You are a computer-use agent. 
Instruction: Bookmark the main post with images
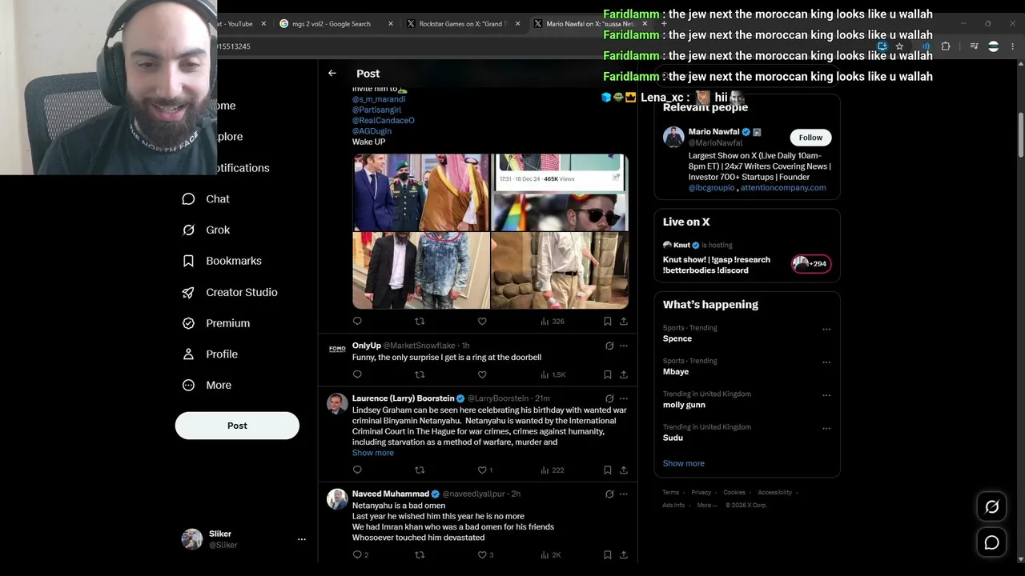point(608,321)
